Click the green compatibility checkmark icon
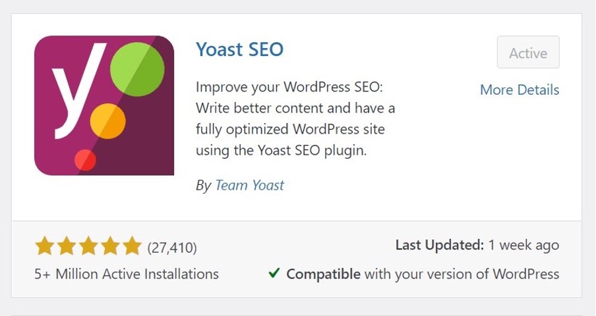 click(274, 273)
